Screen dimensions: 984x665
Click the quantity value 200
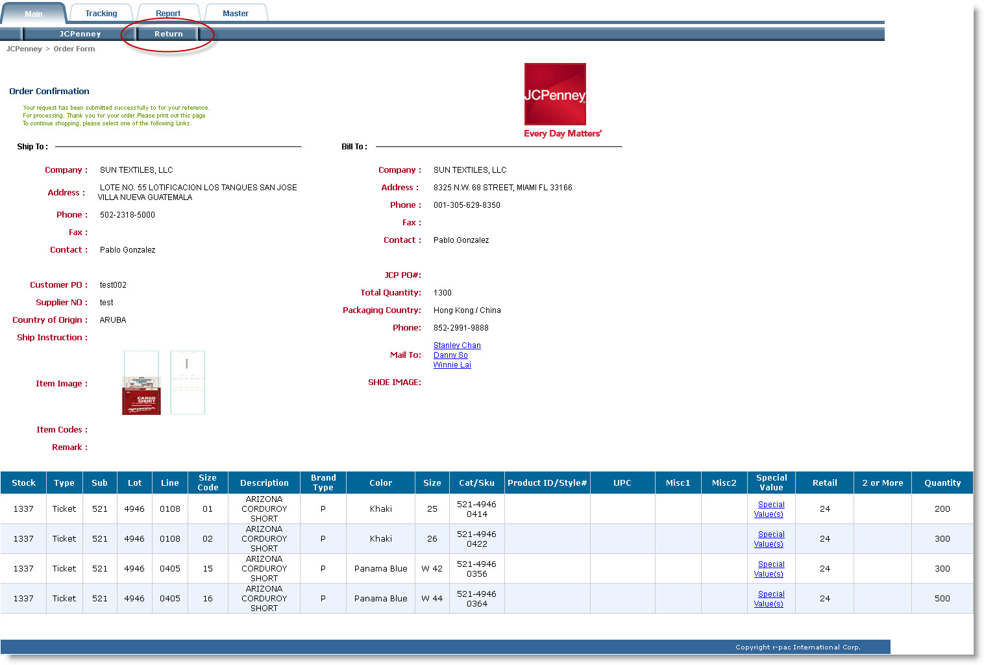(942, 509)
